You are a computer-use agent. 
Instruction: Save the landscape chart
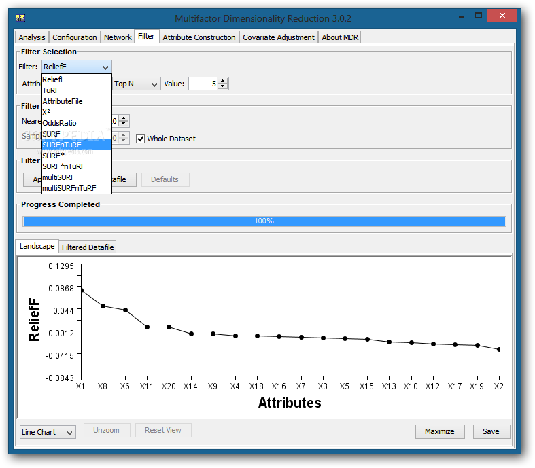[491, 431]
